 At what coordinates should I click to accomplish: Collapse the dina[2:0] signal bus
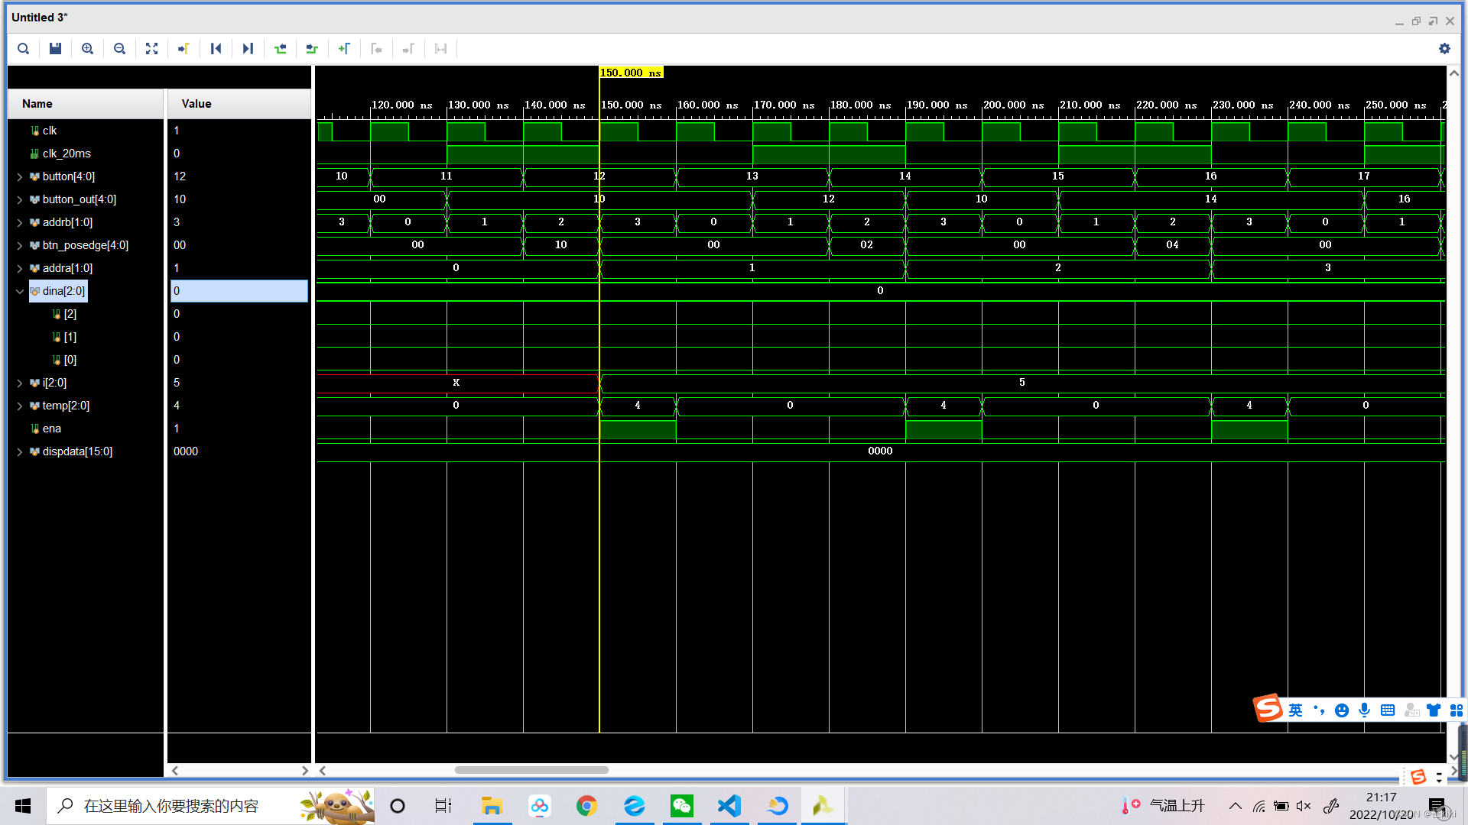[x=20, y=291]
